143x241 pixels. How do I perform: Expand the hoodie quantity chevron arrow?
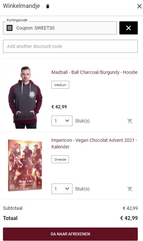pos(67,121)
